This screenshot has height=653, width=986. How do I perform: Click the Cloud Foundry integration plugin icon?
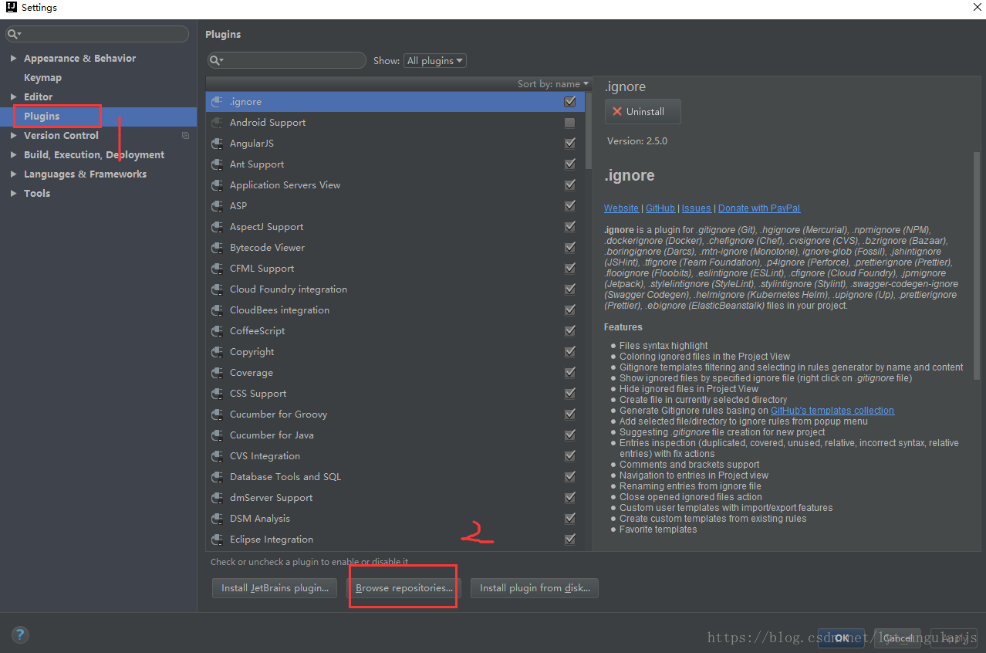(218, 289)
